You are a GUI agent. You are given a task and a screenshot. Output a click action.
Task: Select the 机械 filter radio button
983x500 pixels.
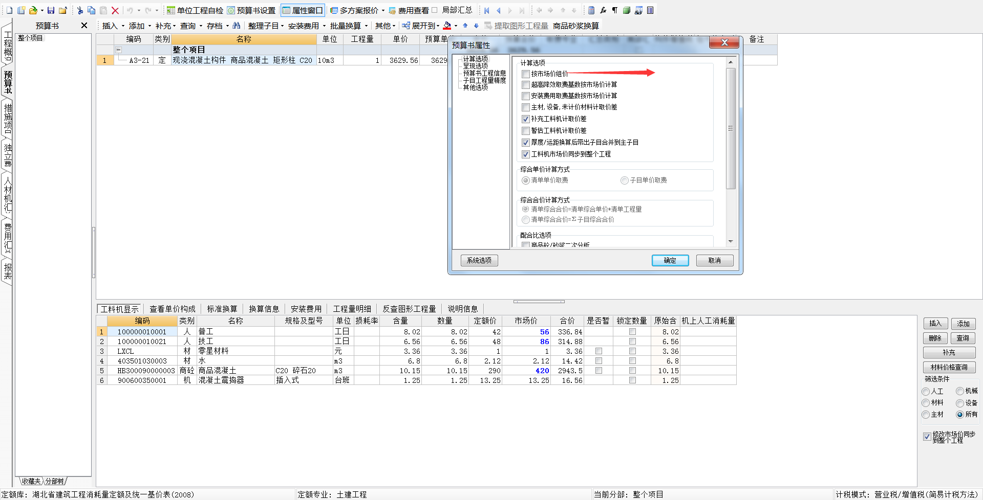pos(960,391)
